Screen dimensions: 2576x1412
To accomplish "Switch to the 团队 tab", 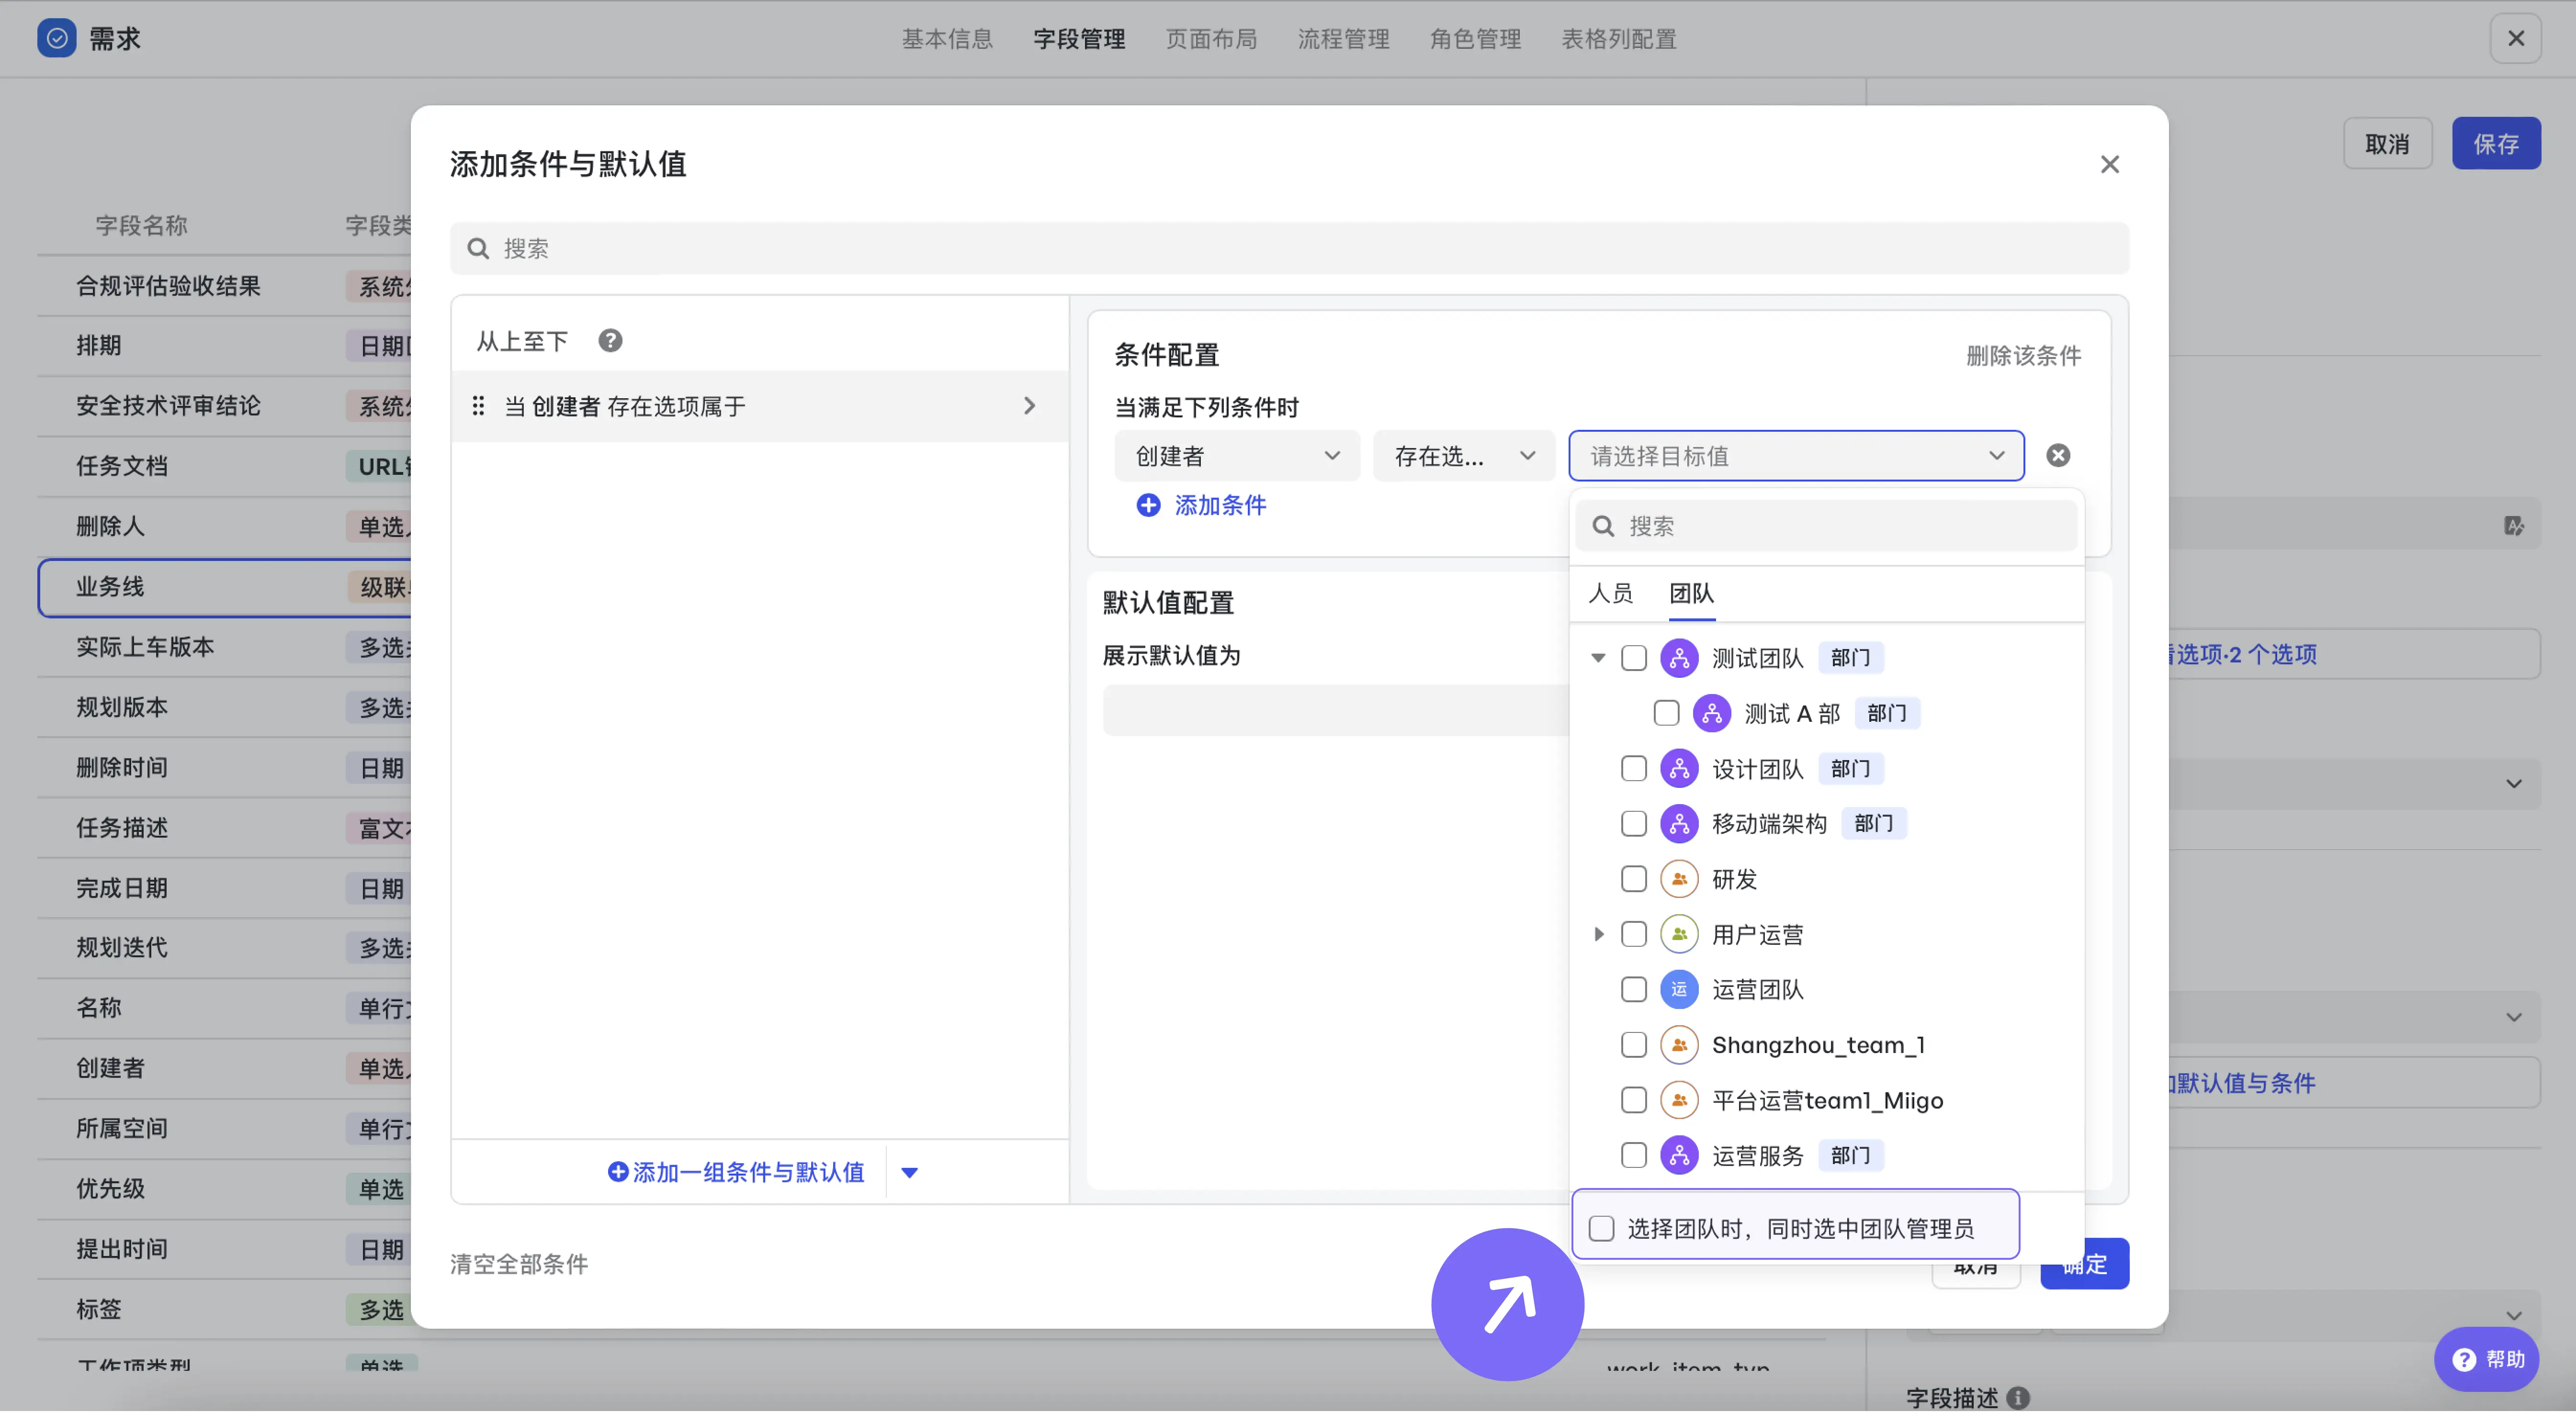I will [1691, 594].
